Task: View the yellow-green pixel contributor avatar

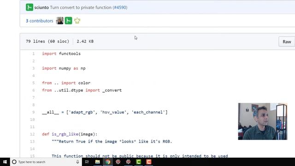Action: [77, 20]
